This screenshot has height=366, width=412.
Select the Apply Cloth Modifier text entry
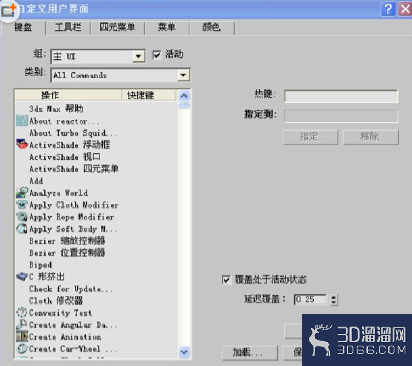(74, 205)
